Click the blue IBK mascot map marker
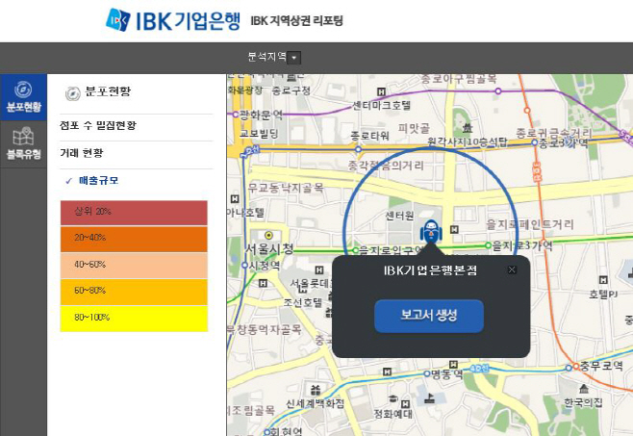This screenshot has height=436, width=633. pyautogui.click(x=431, y=232)
